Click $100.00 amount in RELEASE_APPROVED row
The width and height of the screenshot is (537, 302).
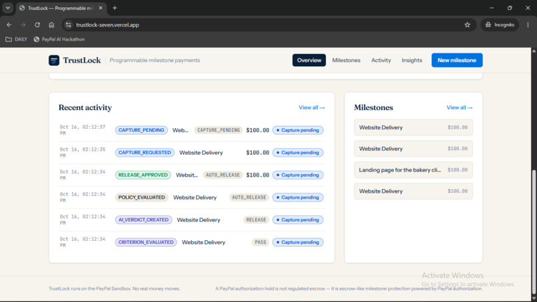pyautogui.click(x=258, y=175)
